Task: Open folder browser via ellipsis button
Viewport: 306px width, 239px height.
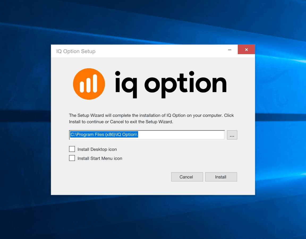Action: click(232, 135)
